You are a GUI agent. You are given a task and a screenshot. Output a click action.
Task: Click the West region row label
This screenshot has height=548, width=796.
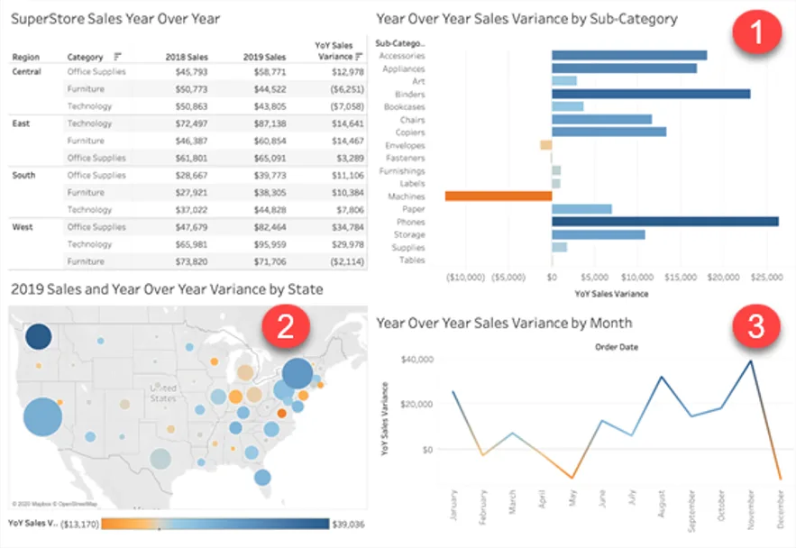coord(23,227)
